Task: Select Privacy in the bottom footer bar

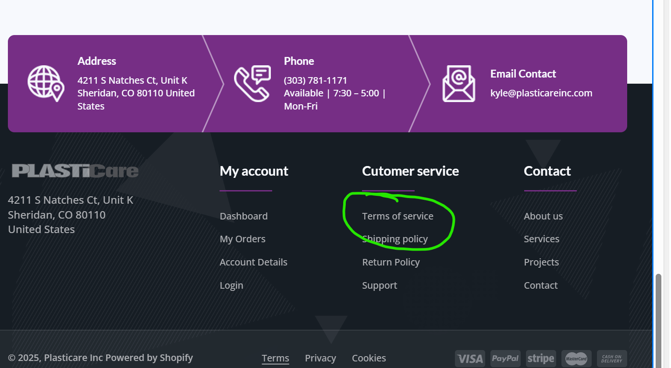Action: pyautogui.click(x=320, y=358)
